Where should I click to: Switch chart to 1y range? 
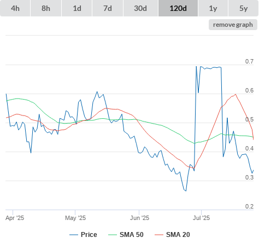click(213, 8)
